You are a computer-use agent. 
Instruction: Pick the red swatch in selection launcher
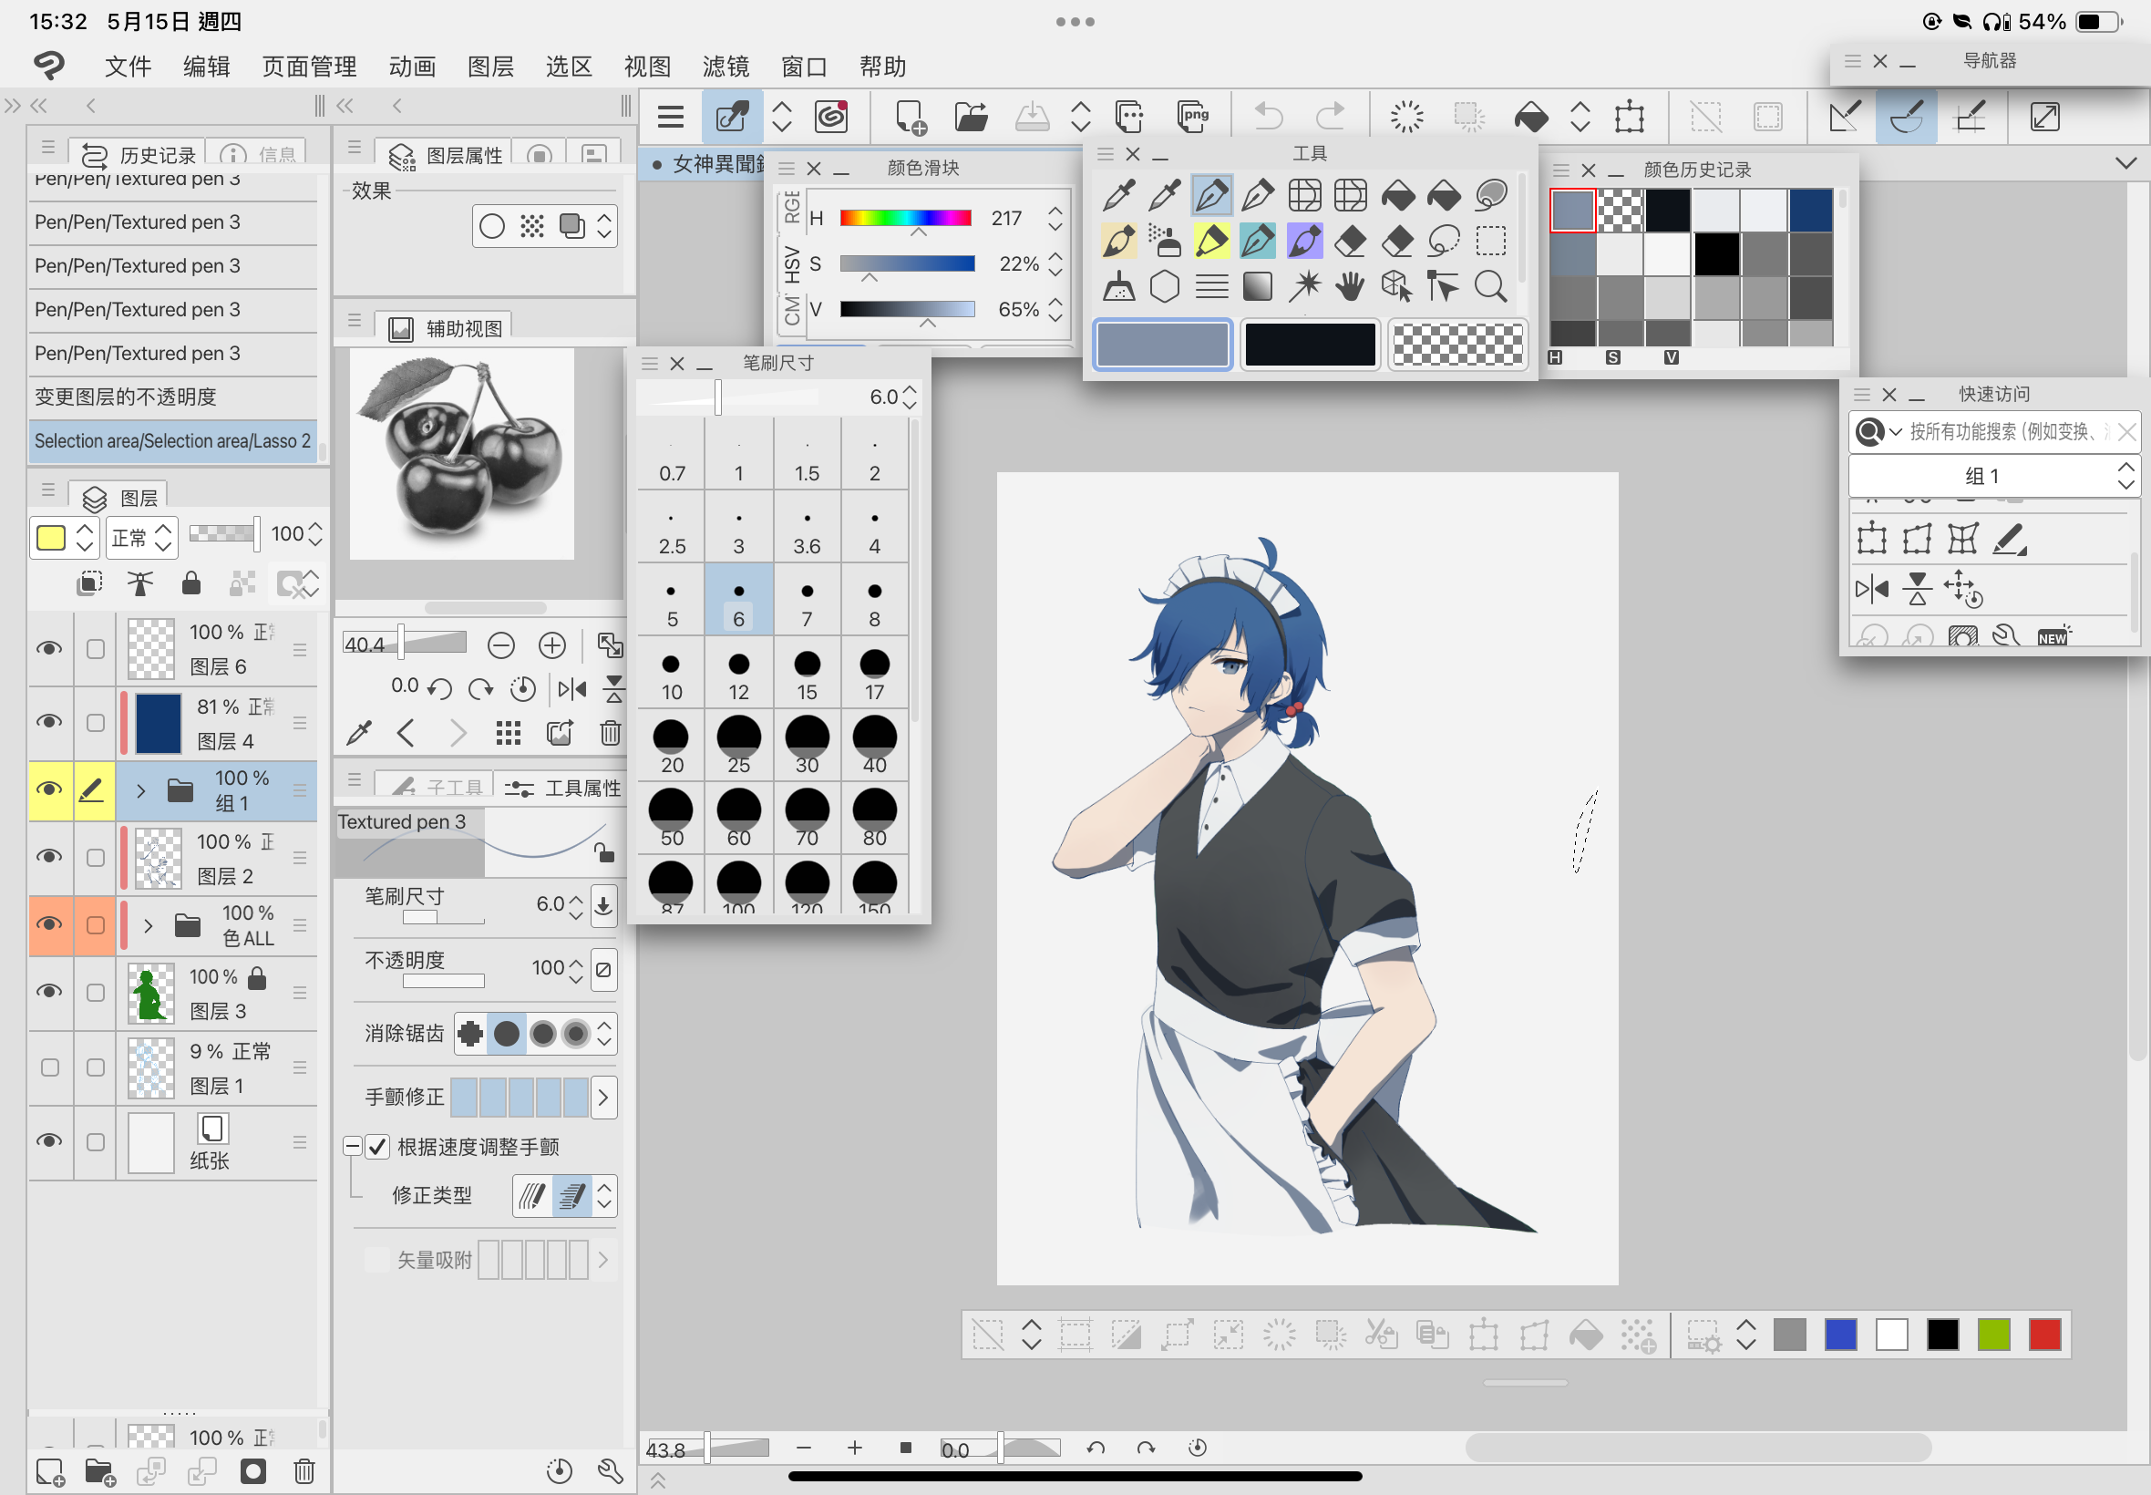click(2044, 1334)
